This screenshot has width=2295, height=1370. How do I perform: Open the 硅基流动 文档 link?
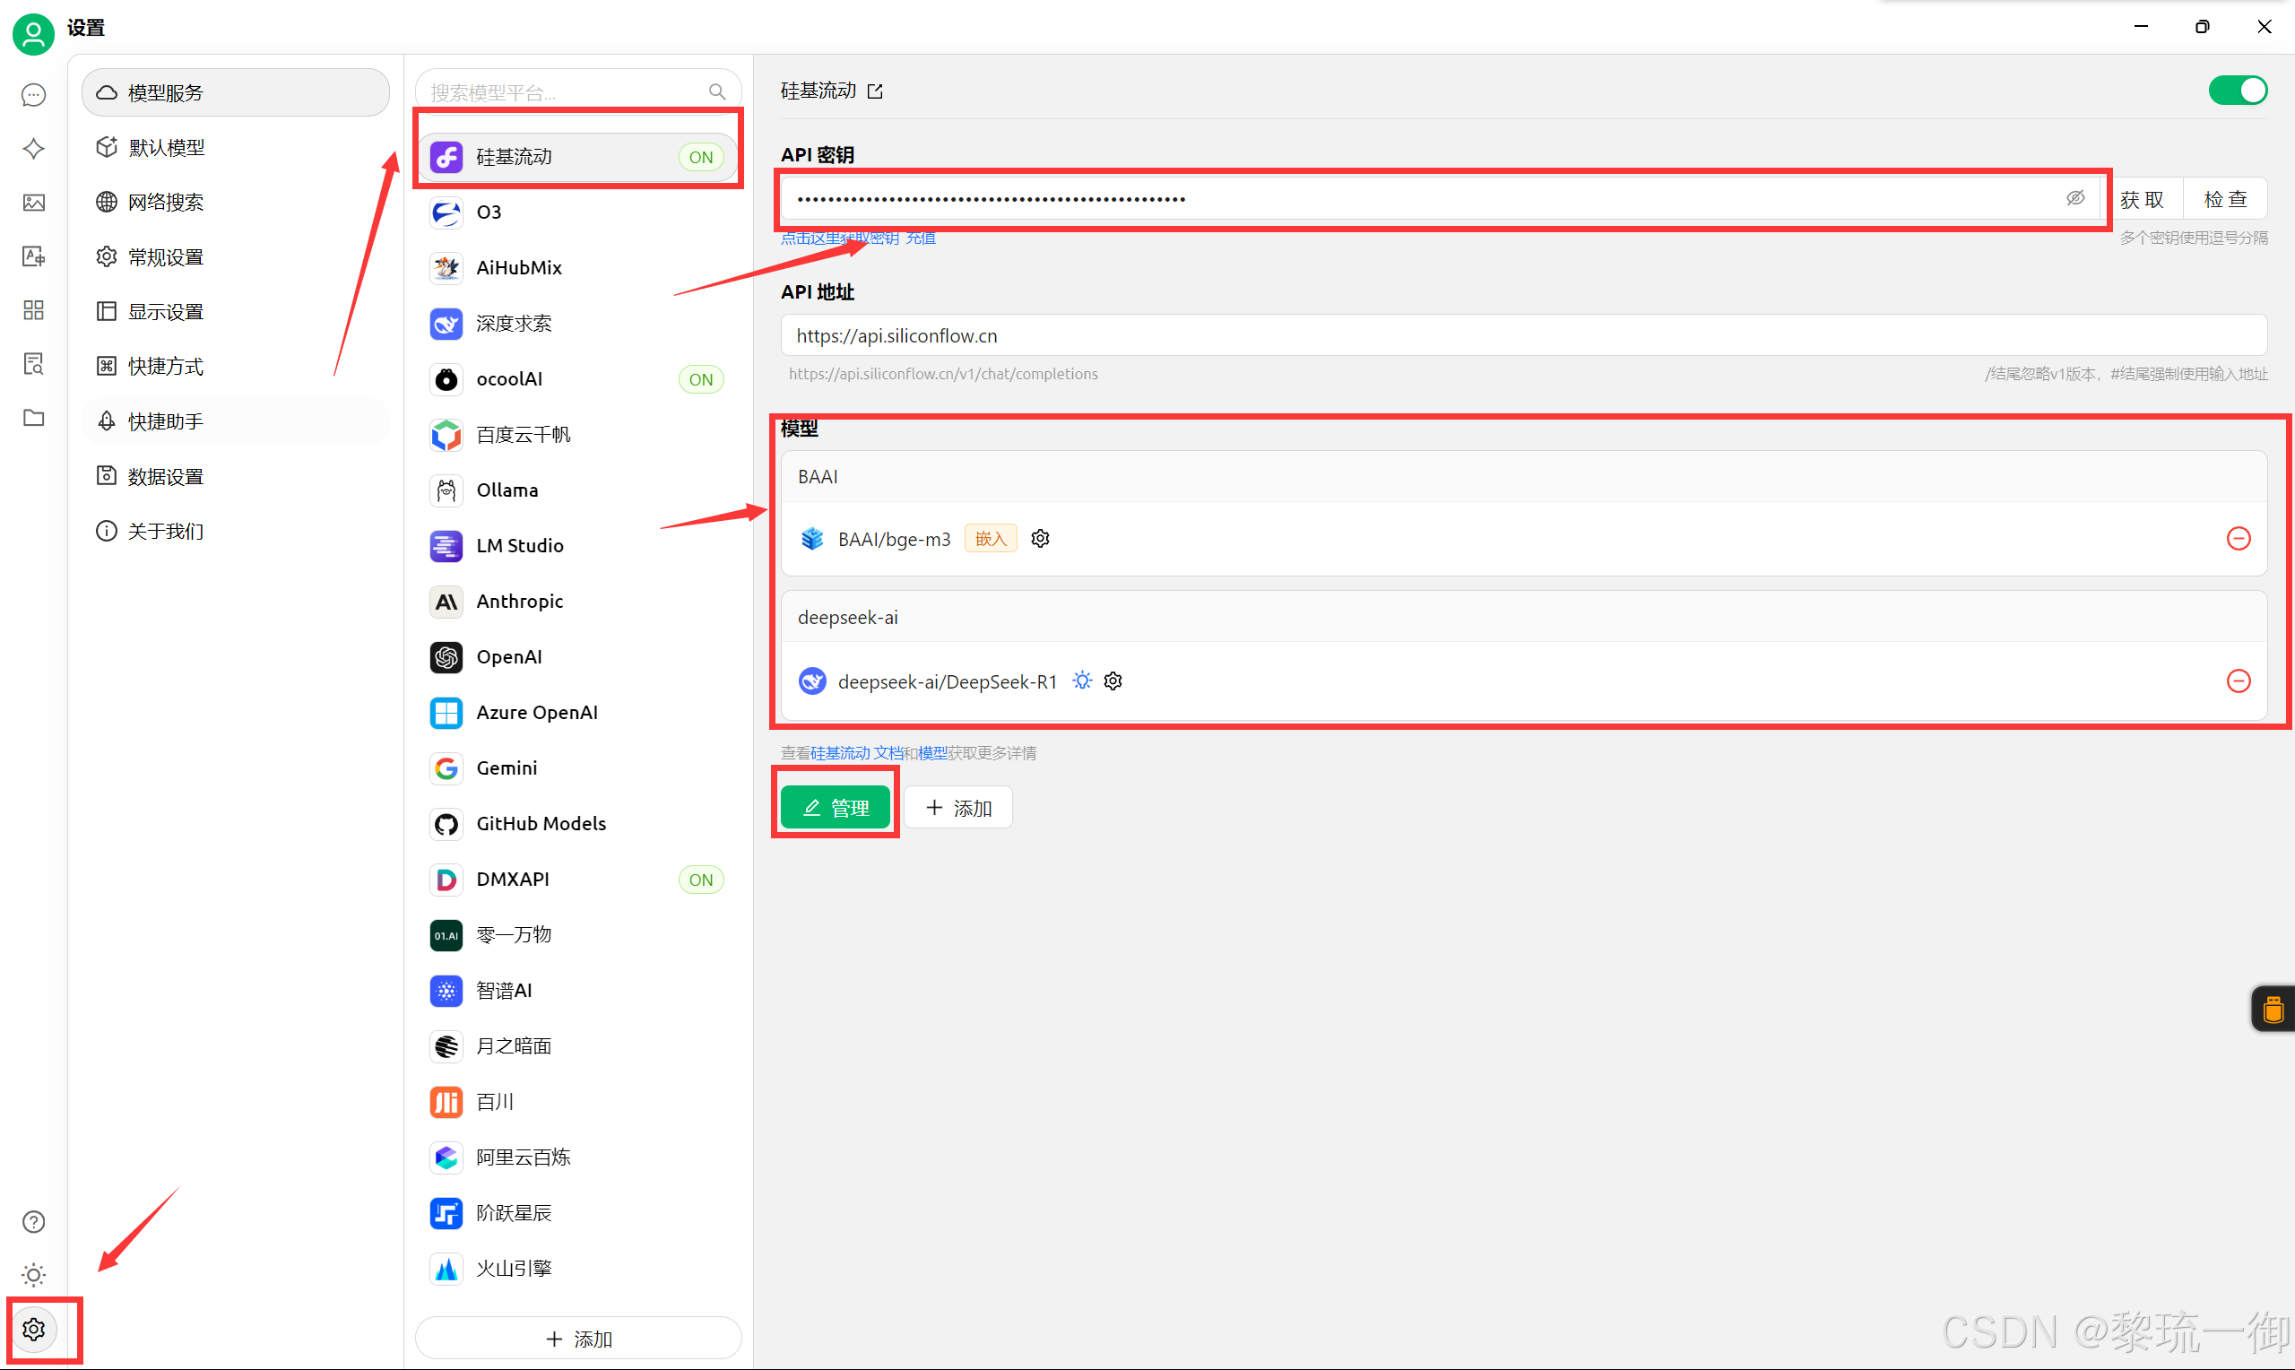point(856,753)
